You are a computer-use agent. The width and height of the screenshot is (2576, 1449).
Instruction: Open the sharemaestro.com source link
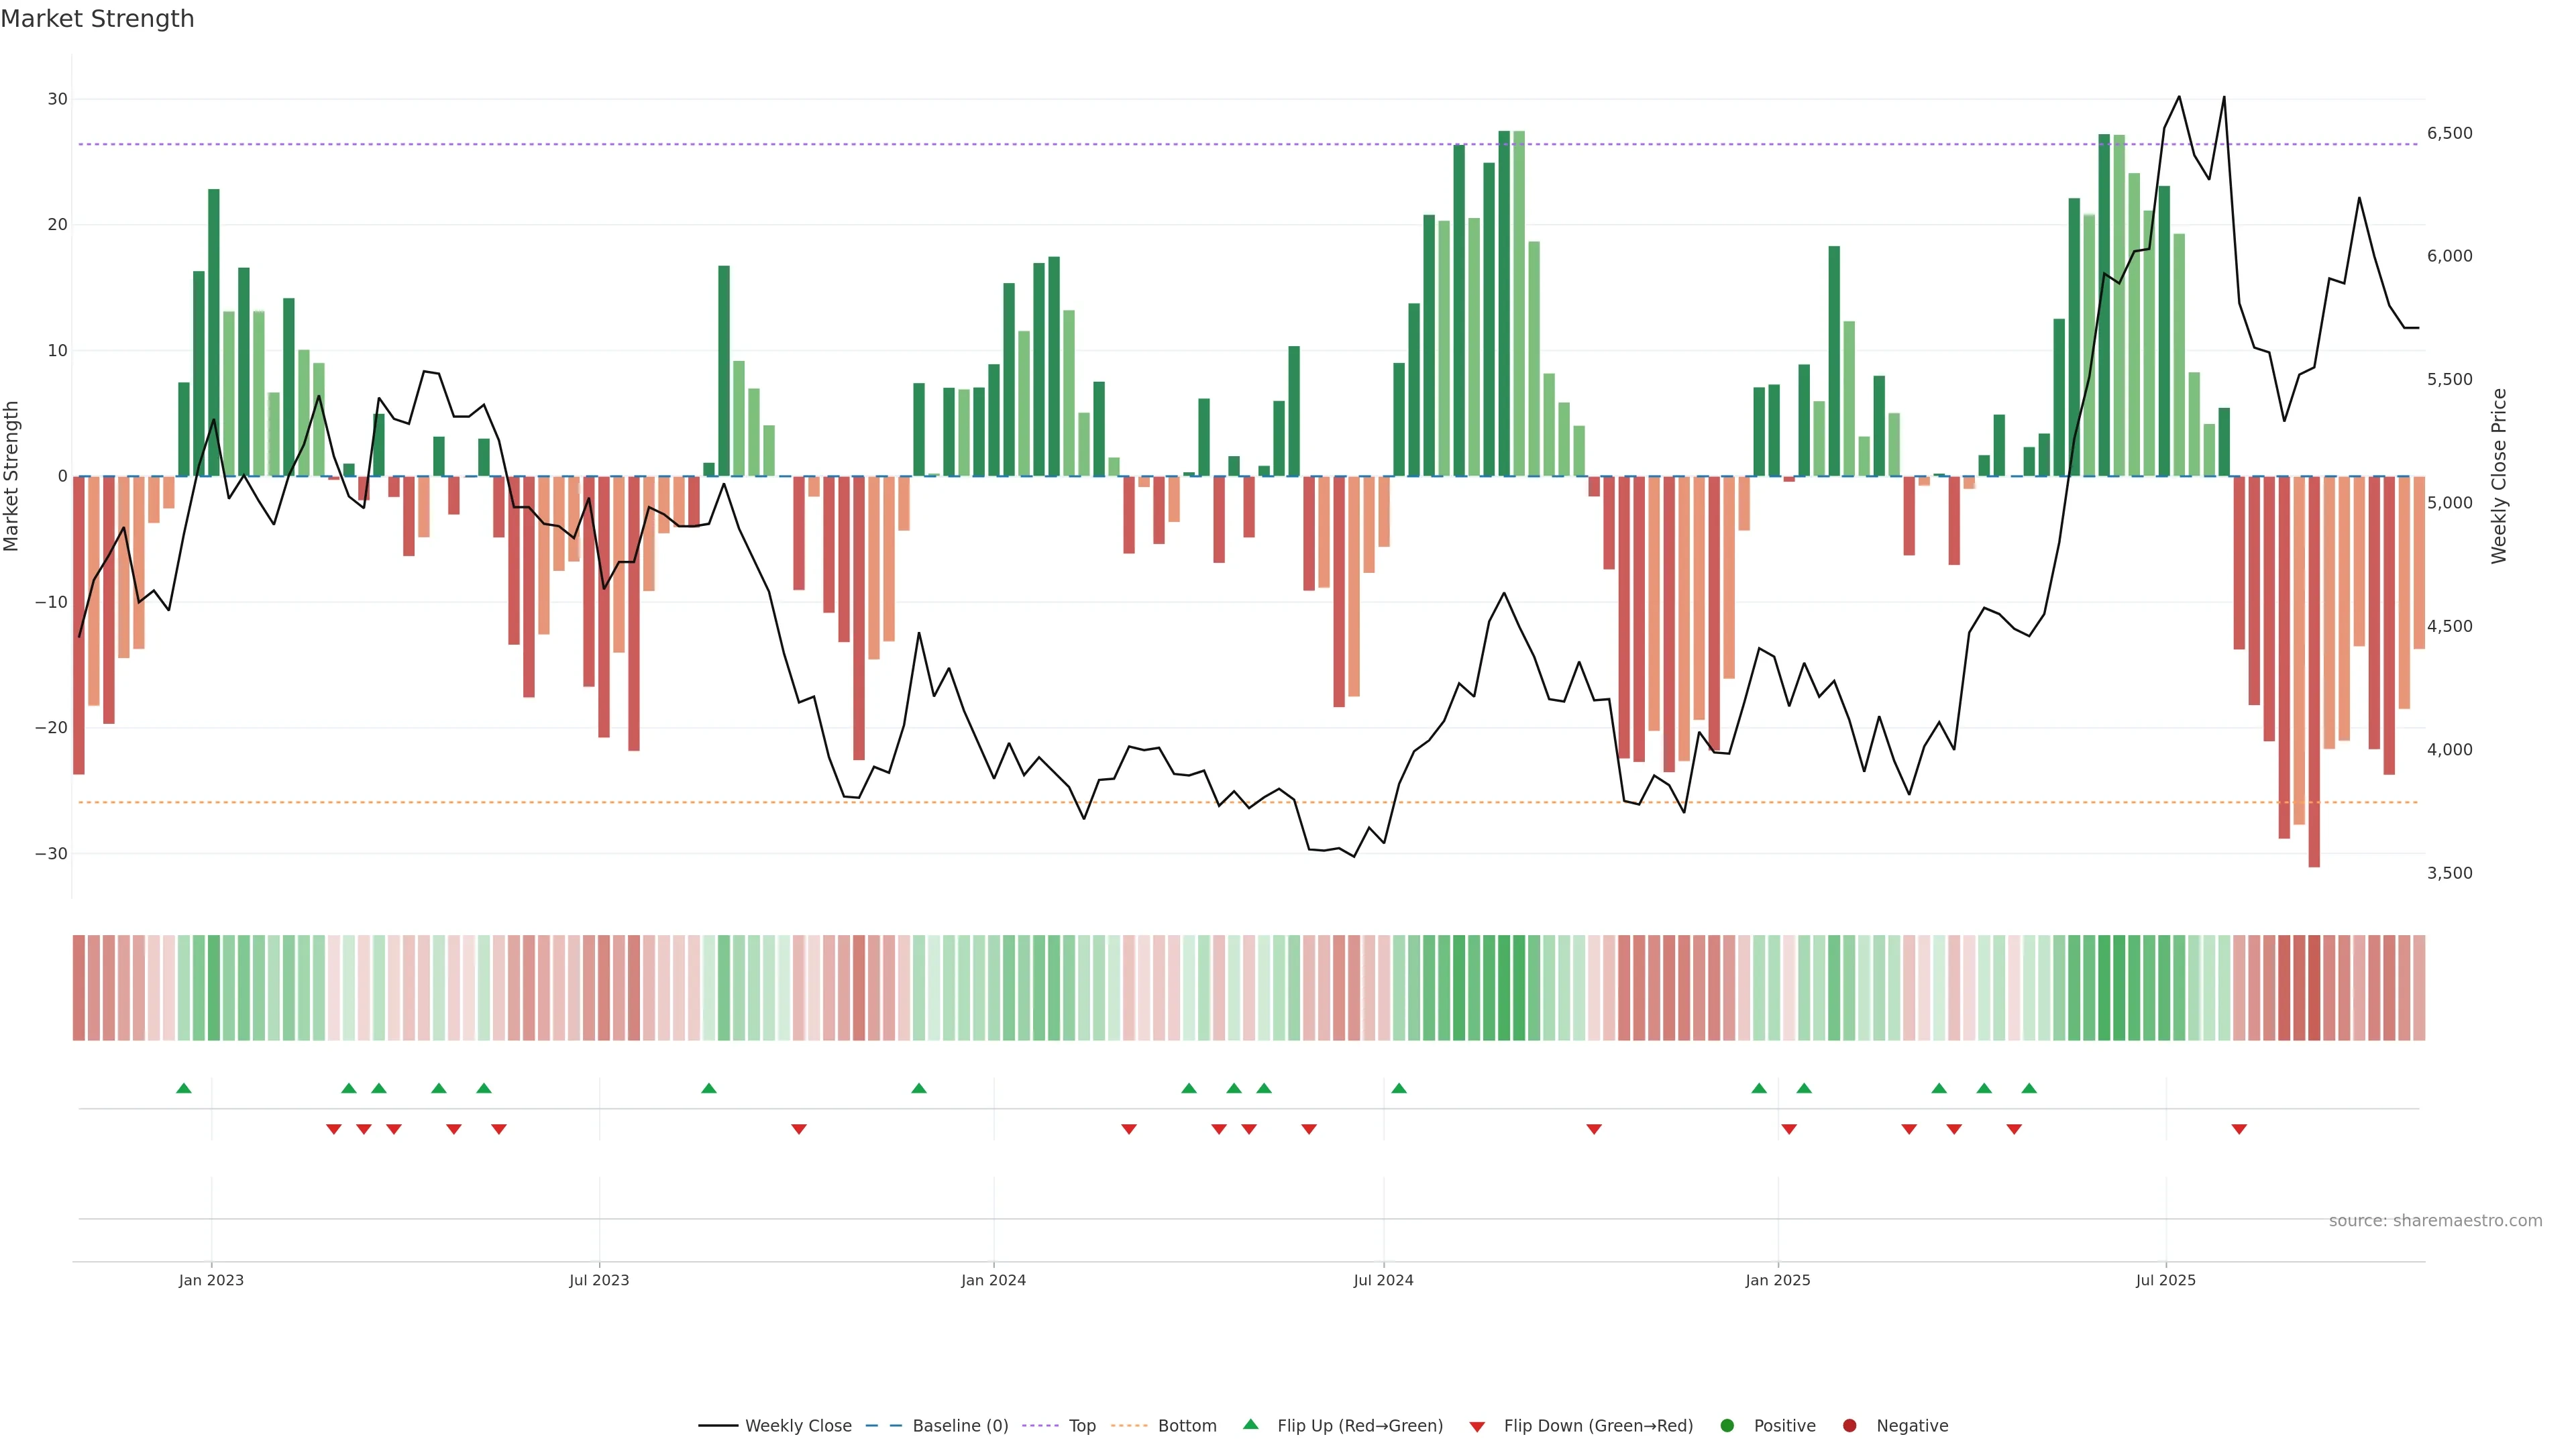pyautogui.click(x=2435, y=1221)
